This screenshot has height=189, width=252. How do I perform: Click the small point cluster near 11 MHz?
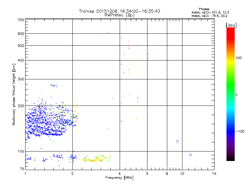point(190,155)
